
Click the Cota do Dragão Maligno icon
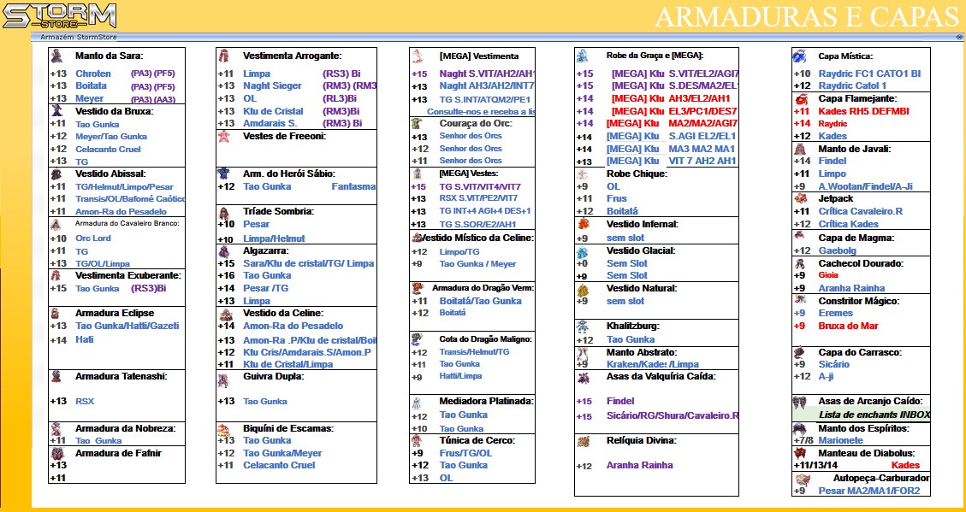417,338
